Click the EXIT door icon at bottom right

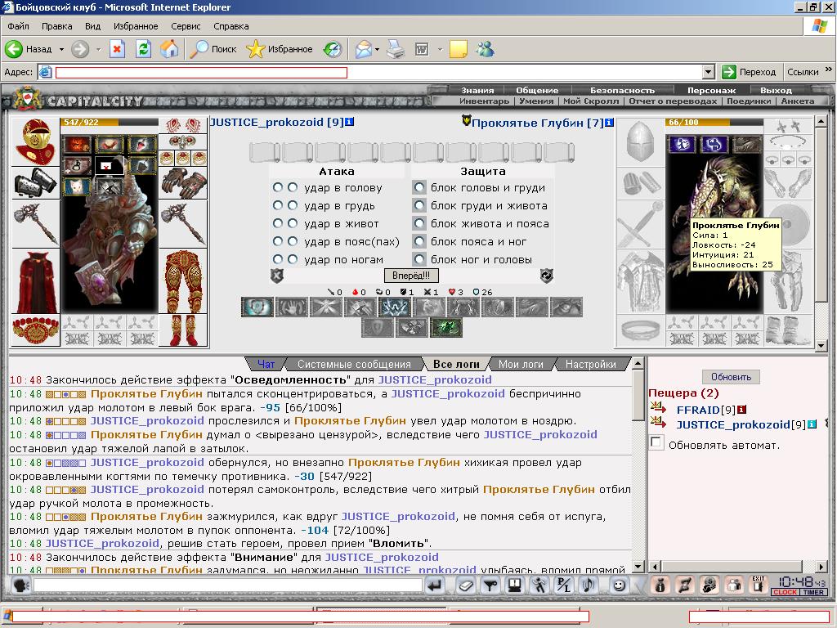[758, 585]
